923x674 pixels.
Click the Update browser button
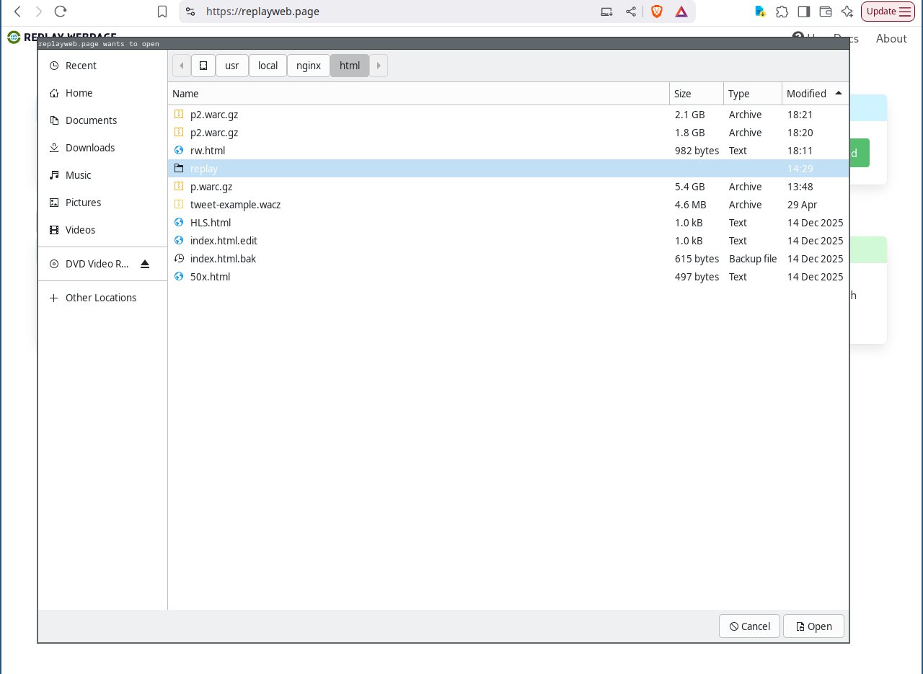(888, 12)
